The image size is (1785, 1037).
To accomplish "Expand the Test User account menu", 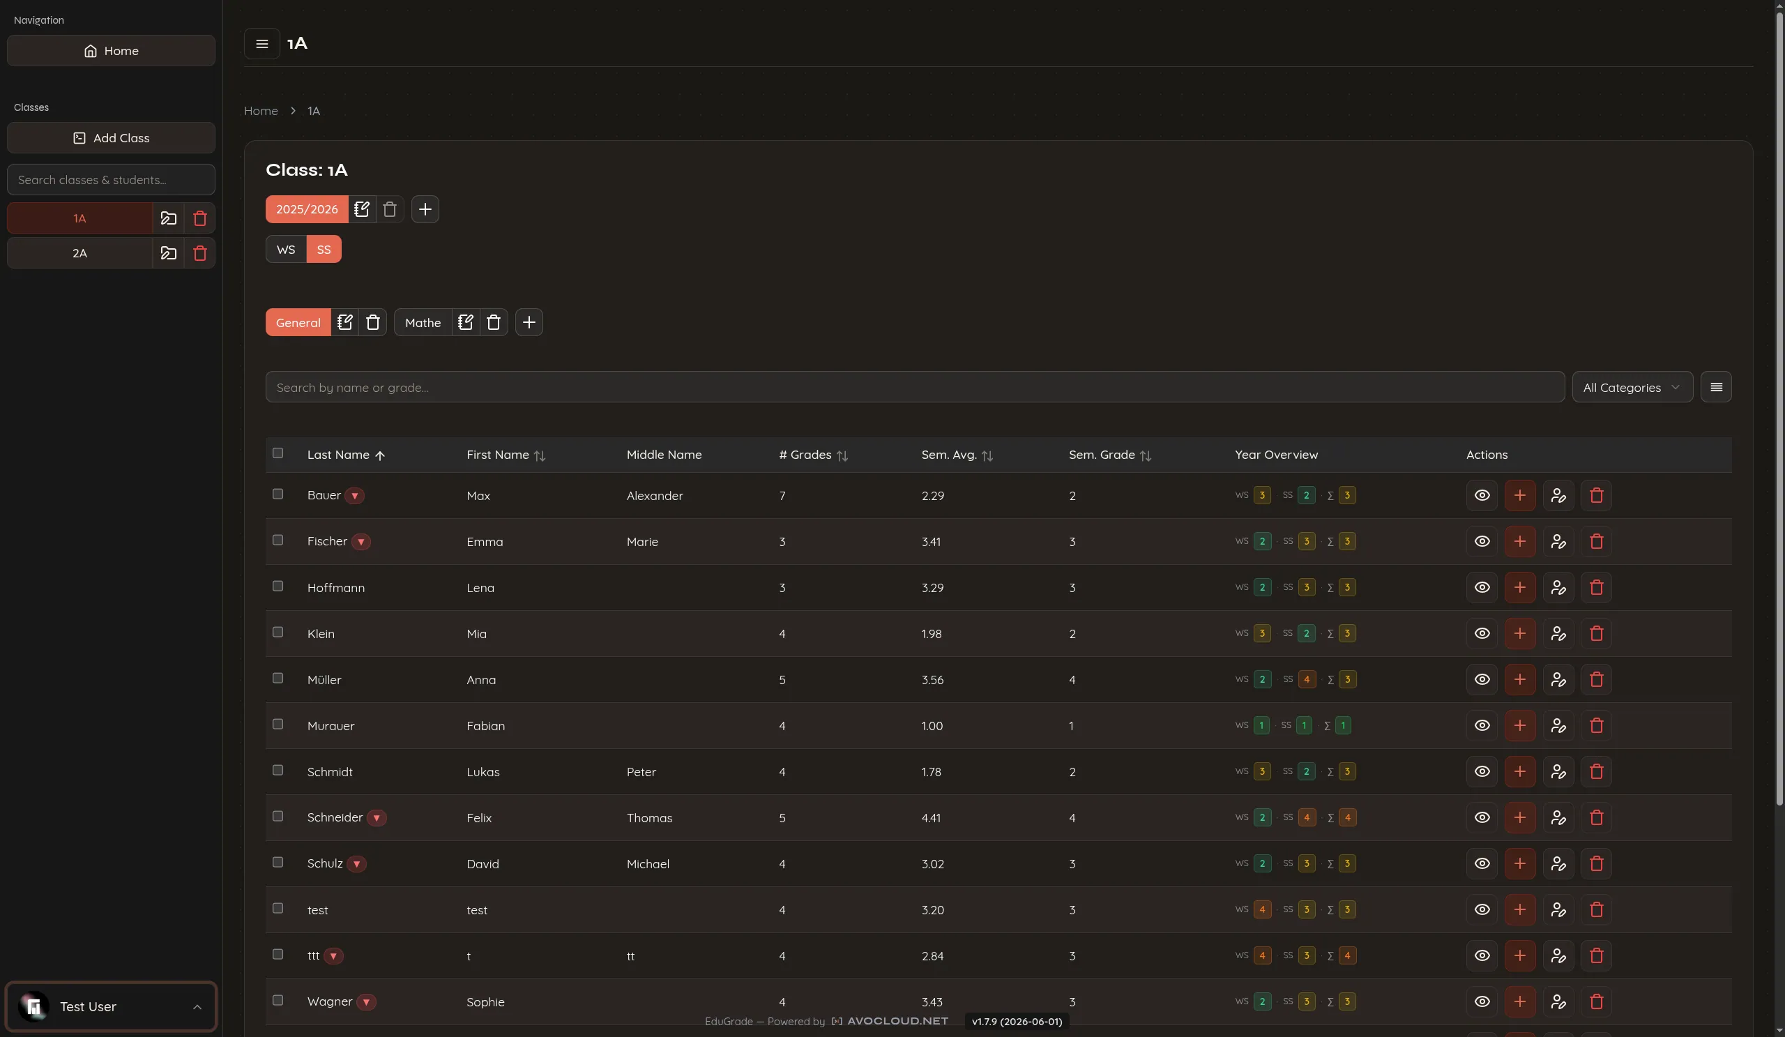I will click(111, 1006).
